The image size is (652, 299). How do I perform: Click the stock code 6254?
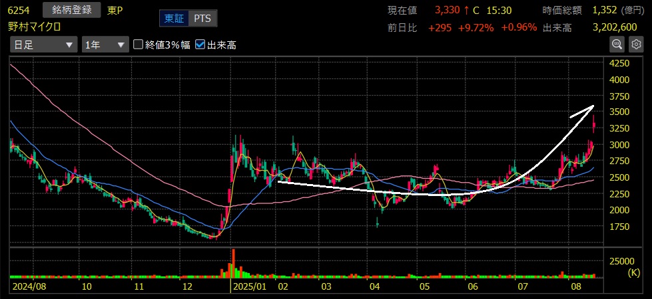click(20, 11)
